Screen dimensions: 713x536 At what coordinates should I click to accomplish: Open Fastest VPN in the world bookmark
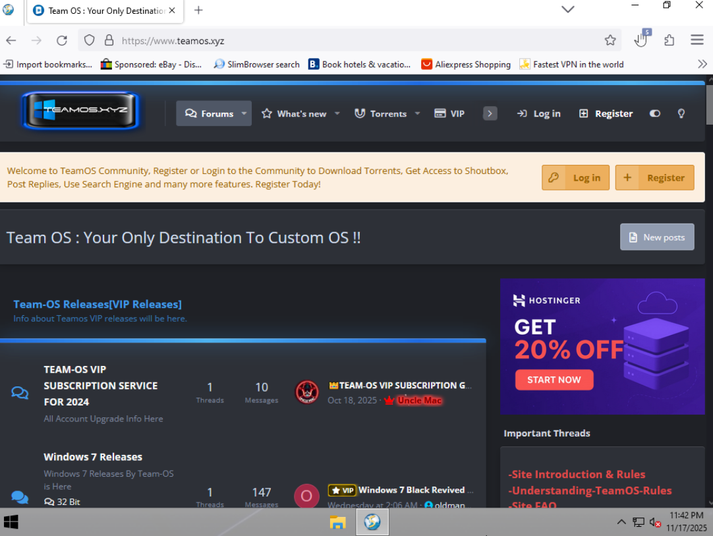click(x=571, y=64)
